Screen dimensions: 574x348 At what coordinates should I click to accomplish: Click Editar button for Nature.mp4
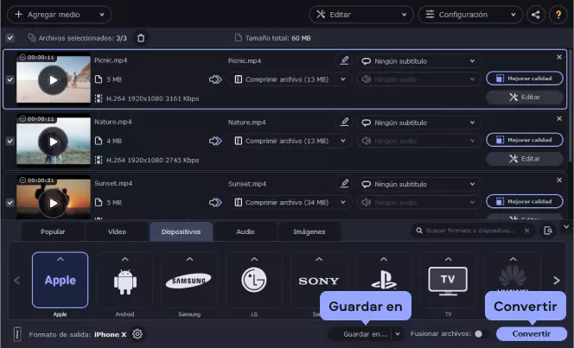[525, 159]
